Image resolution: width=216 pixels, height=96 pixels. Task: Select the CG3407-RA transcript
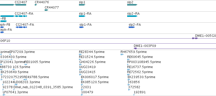21,16
